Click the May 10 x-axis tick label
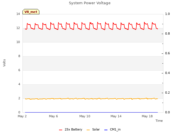Screen dimensions: 180x135 click(85, 116)
